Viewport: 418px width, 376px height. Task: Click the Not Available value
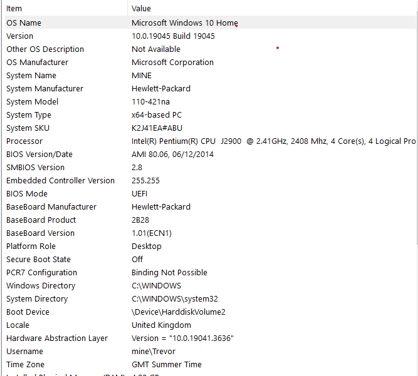pyautogui.click(x=156, y=49)
